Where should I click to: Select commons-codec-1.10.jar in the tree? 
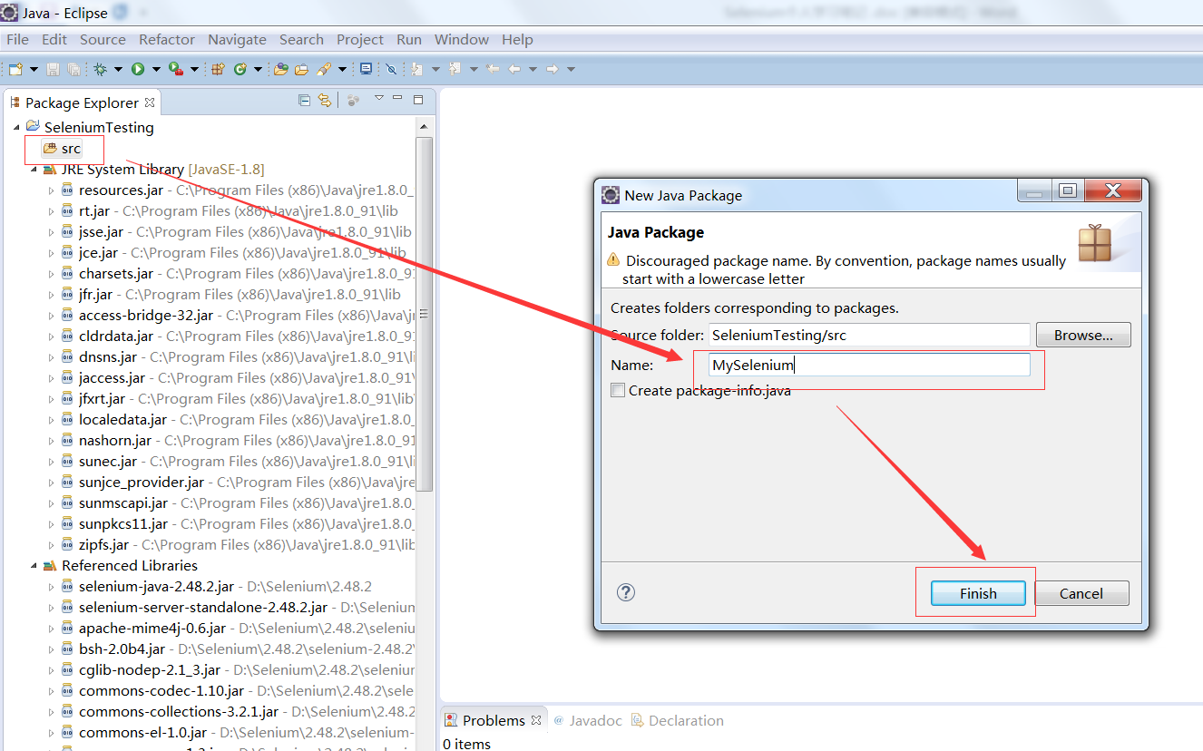coord(161,690)
